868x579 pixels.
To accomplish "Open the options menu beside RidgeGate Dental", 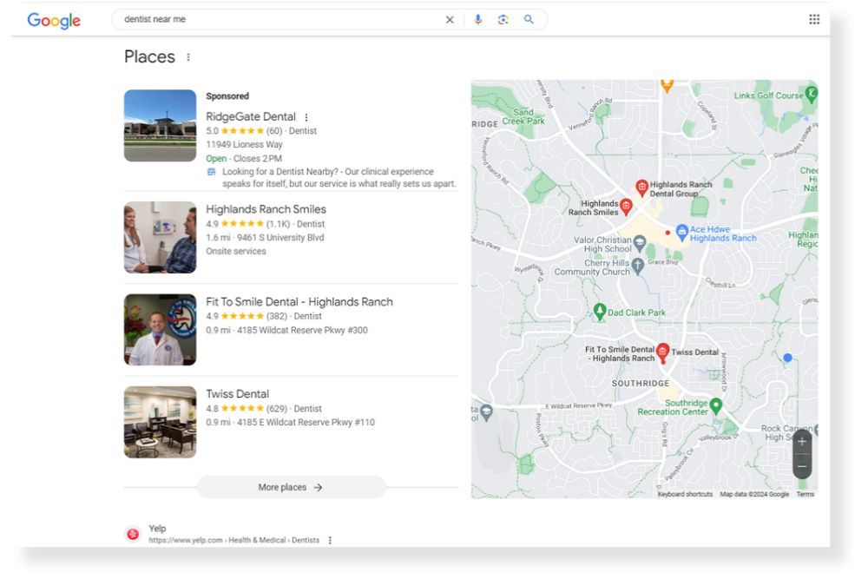I will [306, 117].
